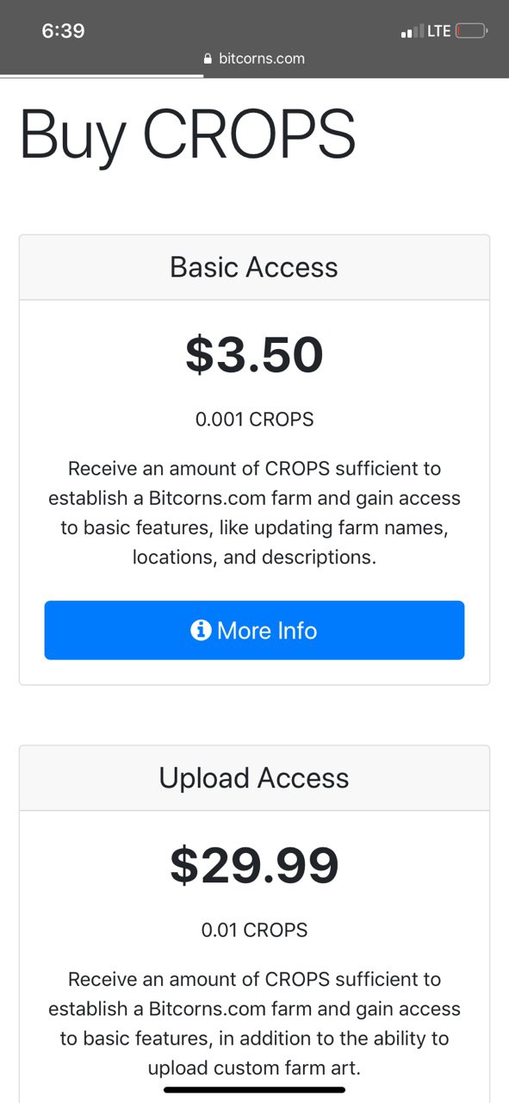Tap the Basic Access description paragraph

tap(254, 513)
